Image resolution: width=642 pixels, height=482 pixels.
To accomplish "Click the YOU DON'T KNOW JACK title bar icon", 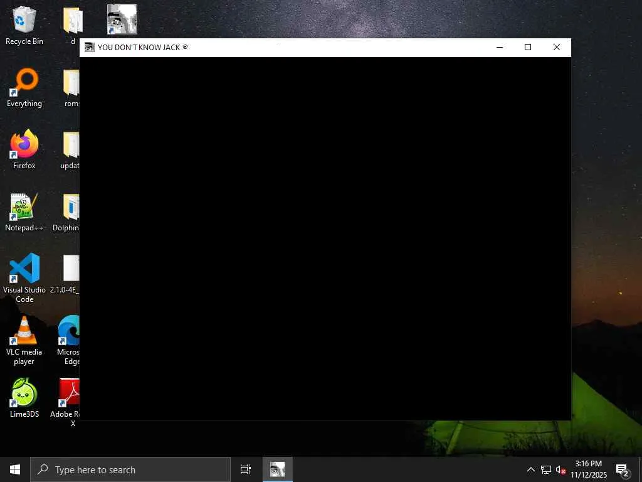I will click(x=89, y=48).
